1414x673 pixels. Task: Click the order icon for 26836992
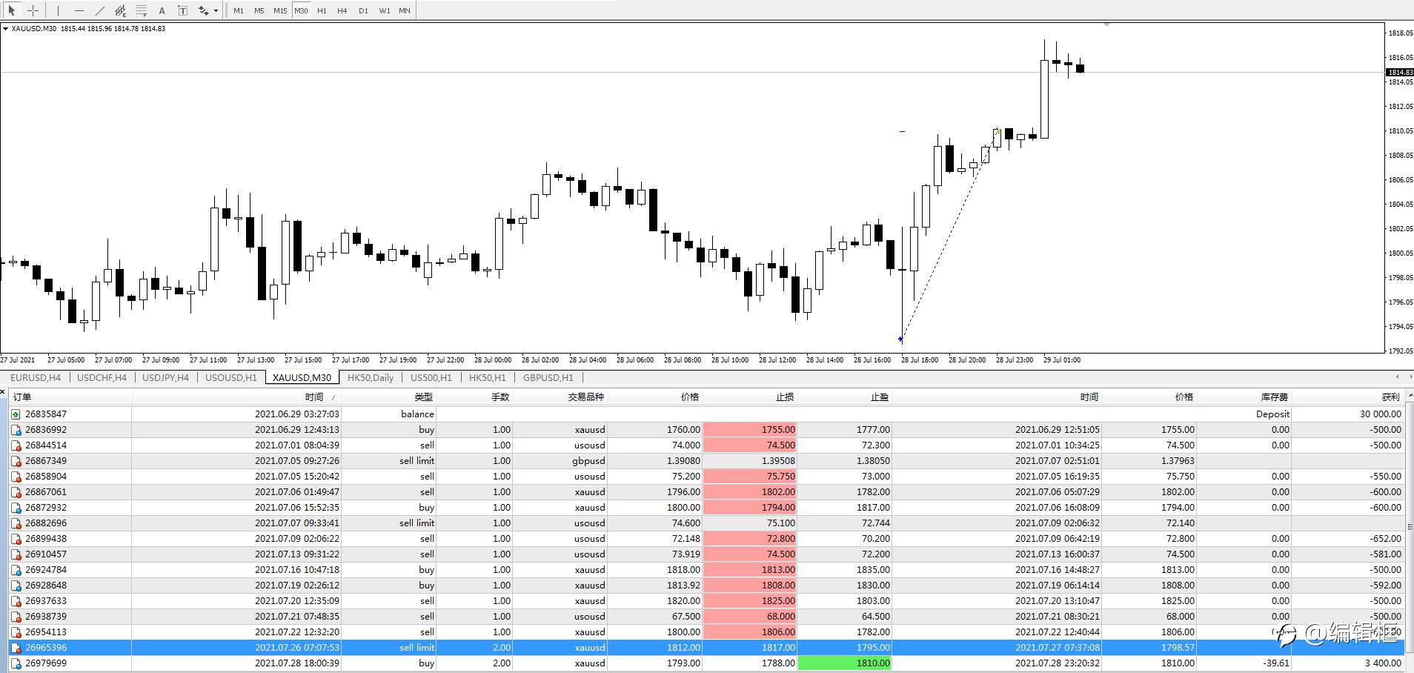click(x=16, y=430)
